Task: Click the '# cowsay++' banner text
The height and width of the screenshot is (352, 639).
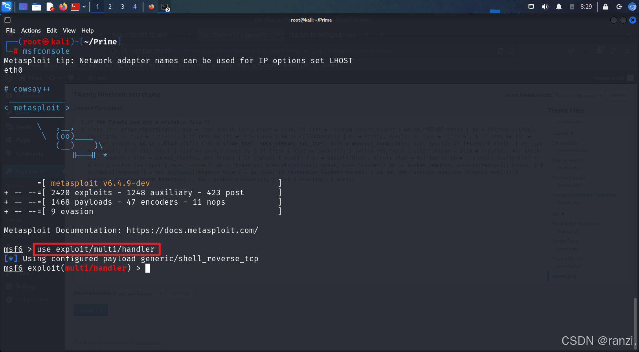Action: click(x=27, y=89)
